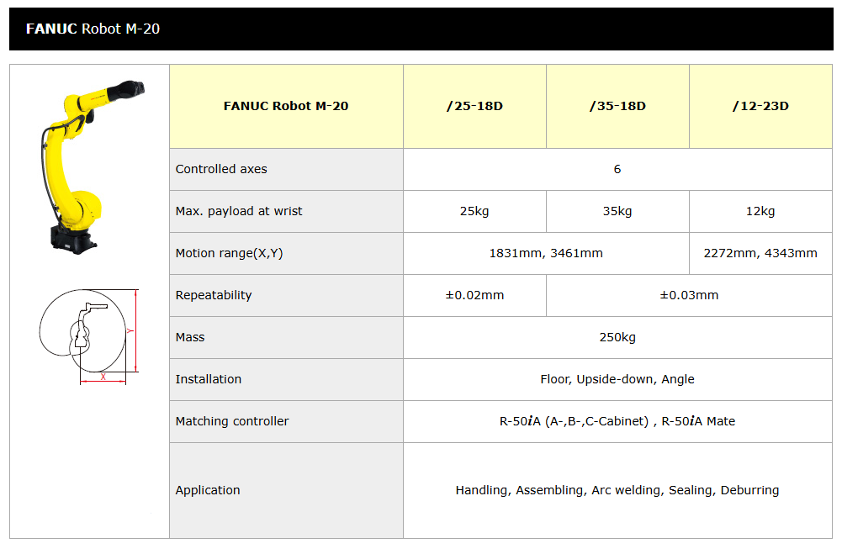Click the Controlled axes row label
842x554 pixels.
pyautogui.click(x=221, y=169)
